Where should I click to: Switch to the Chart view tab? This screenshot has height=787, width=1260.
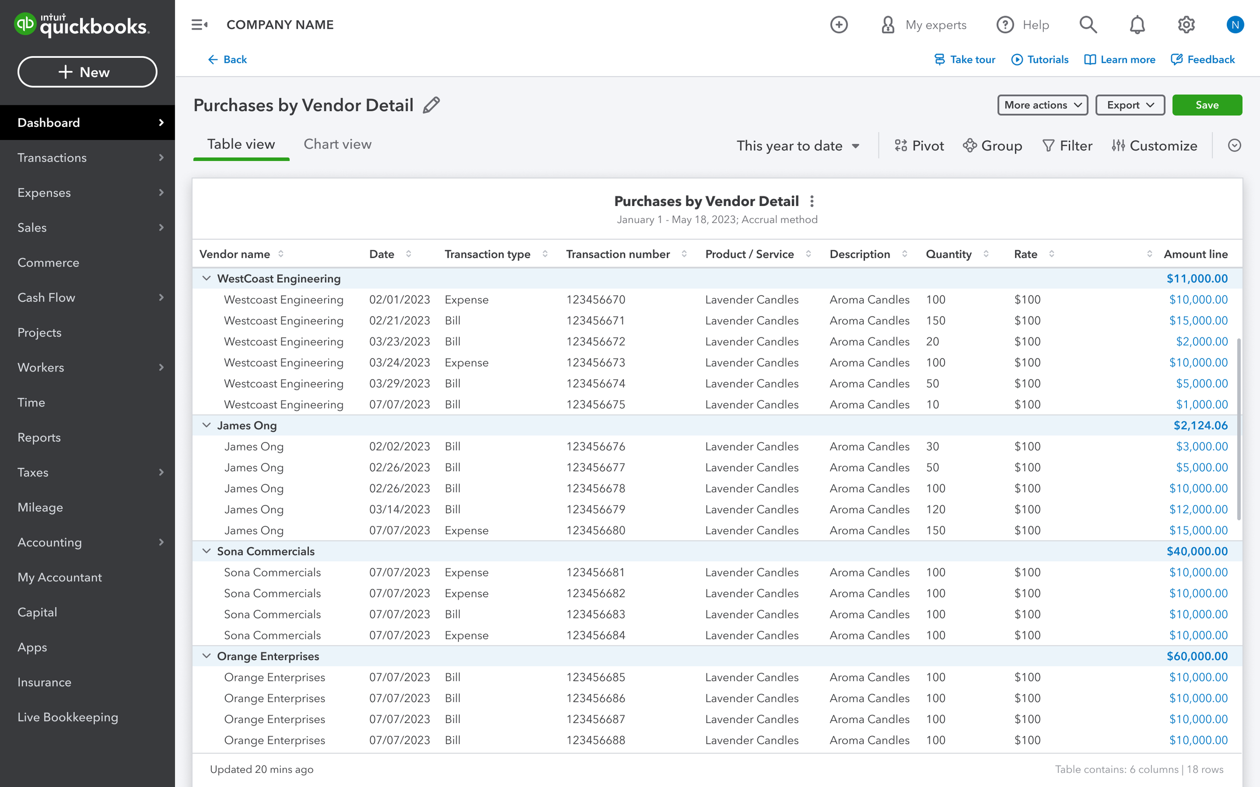pyautogui.click(x=338, y=145)
